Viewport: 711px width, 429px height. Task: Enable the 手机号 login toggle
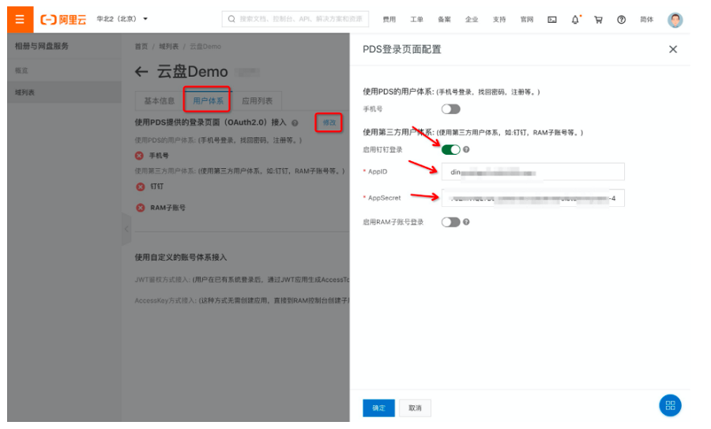pyautogui.click(x=450, y=109)
